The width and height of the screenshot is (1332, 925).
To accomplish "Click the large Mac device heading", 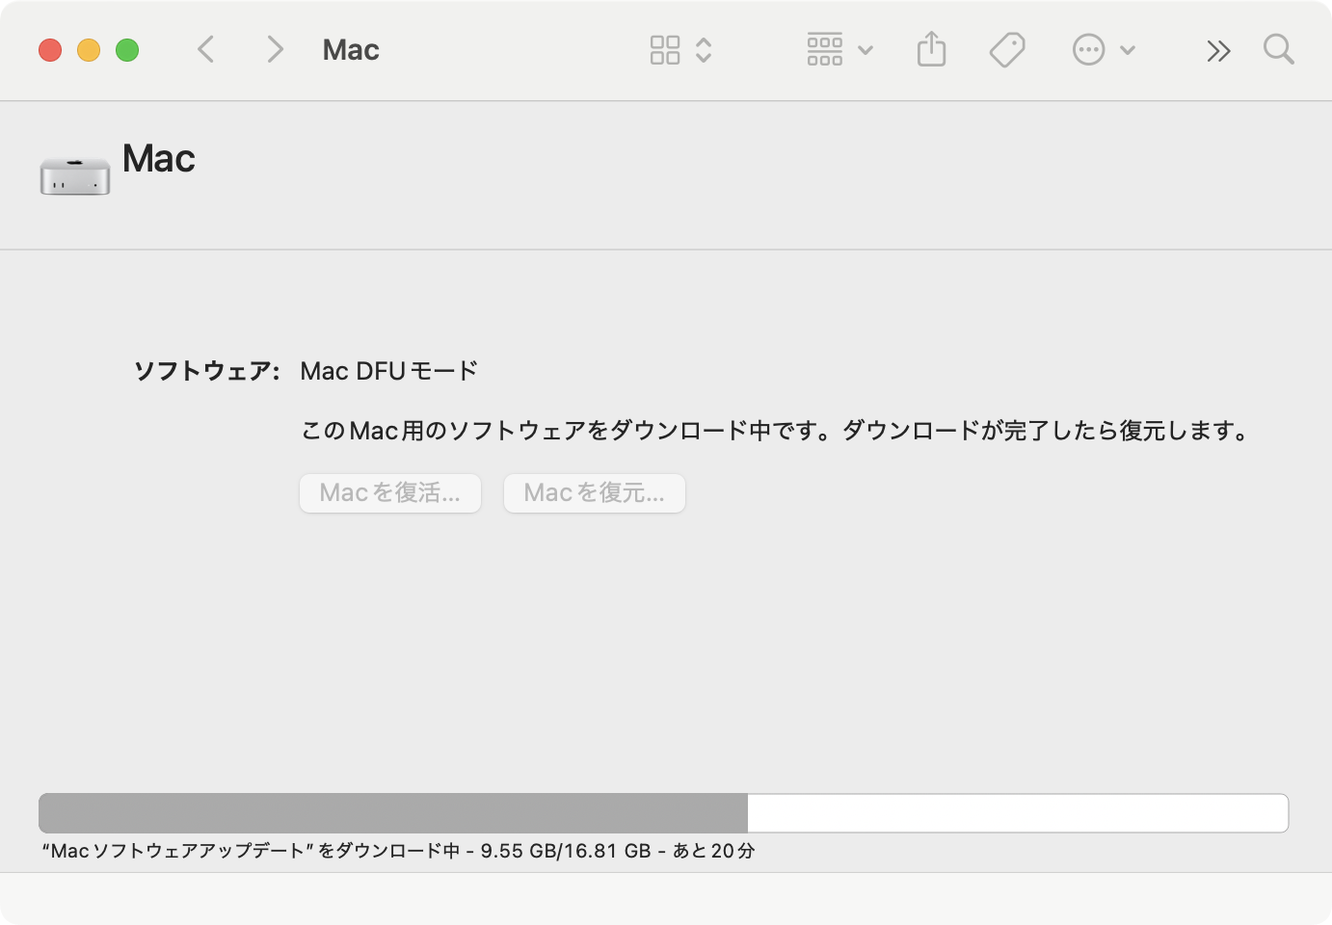I will (x=159, y=158).
